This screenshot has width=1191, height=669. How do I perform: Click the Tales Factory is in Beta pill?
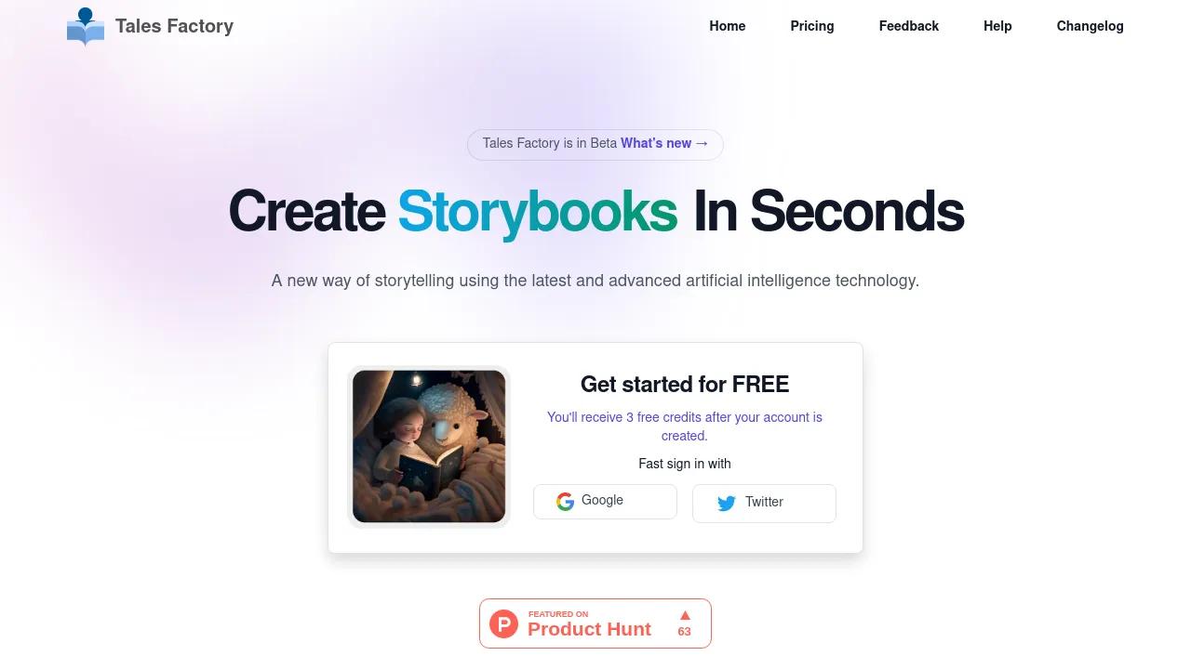point(595,144)
